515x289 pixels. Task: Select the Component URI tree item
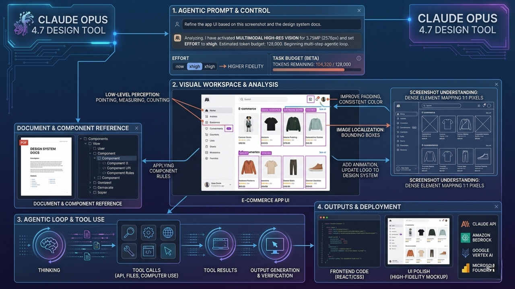[x=116, y=168]
